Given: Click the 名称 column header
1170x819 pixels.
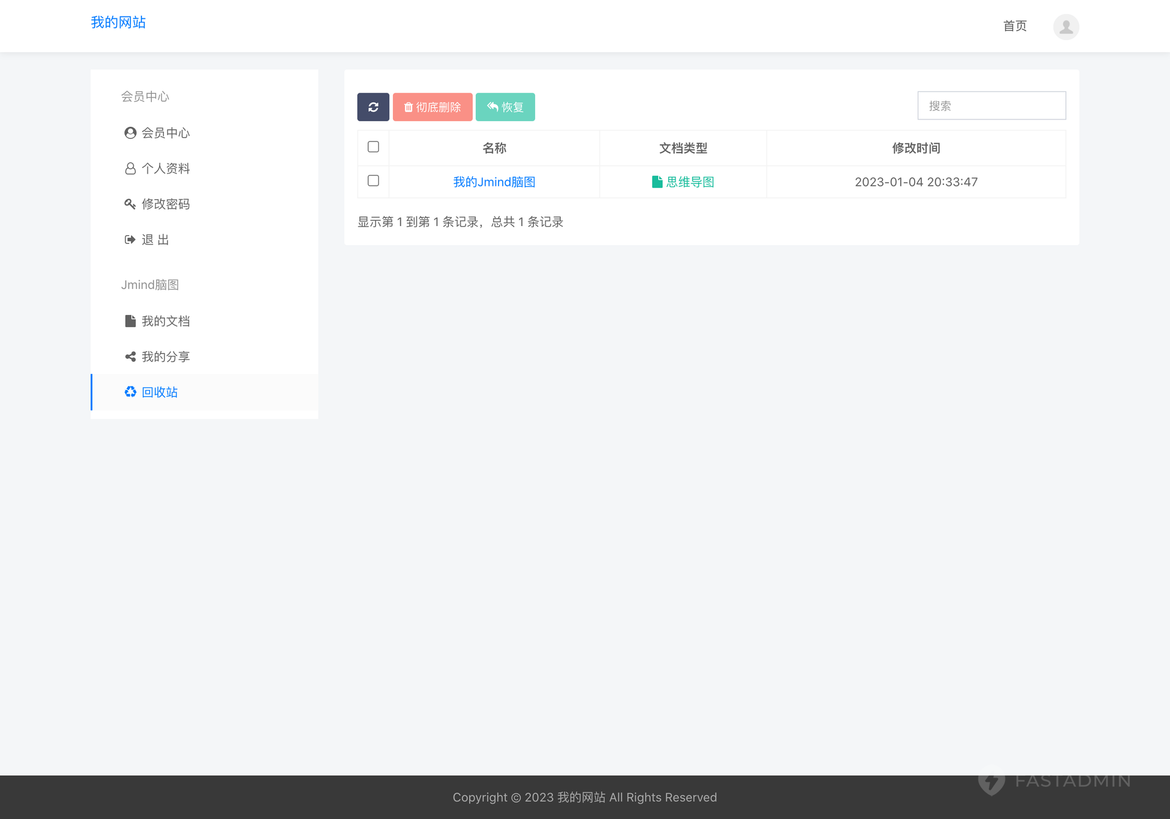Looking at the screenshot, I should tap(494, 148).
